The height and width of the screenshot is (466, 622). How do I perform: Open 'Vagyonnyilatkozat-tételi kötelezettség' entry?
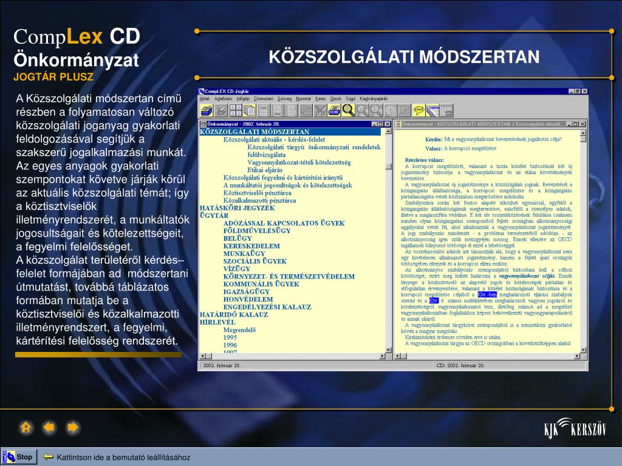pyautogui.click(x=299, y=163)
